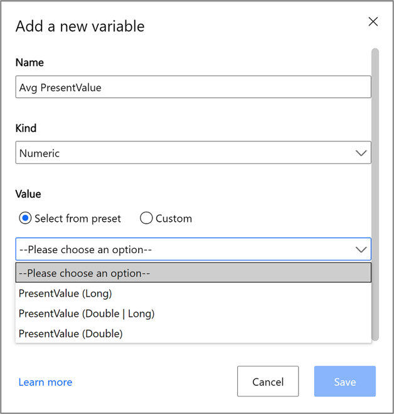
Task: Enable the Select from preset radio button
Action: point(25,219)
